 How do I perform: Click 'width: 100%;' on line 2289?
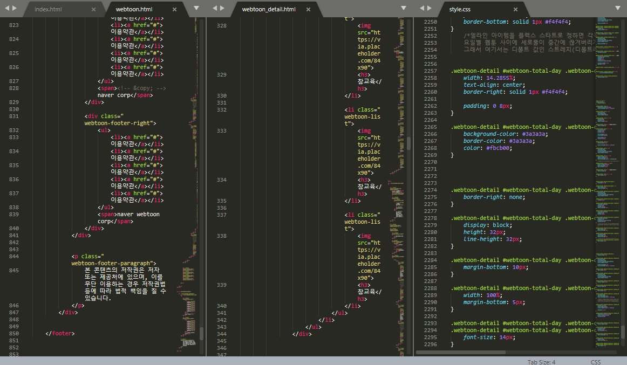point(483,295)
